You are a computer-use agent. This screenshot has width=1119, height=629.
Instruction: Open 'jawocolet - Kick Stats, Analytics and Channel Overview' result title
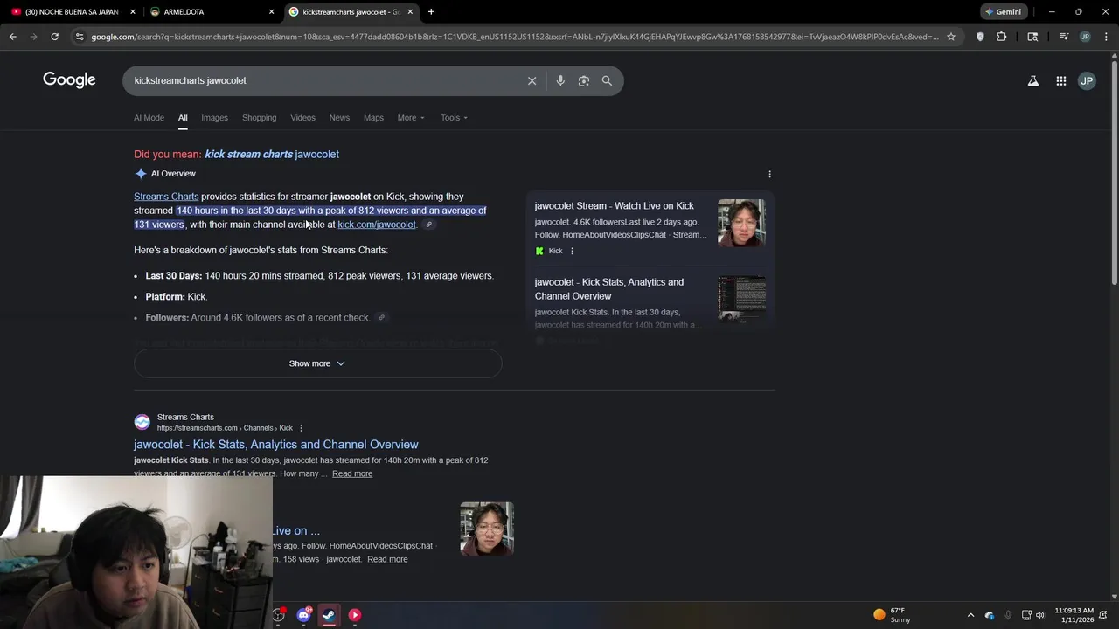click(x=276, y=445)
